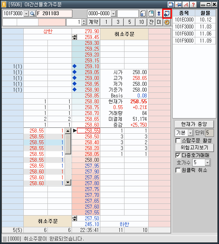
Task: Click the 위험고지보기 button
Action: 194,147
